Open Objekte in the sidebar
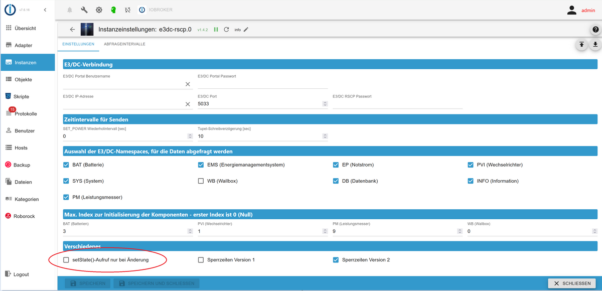The width and height of the screenshot is (602, 291). [24, 79]
